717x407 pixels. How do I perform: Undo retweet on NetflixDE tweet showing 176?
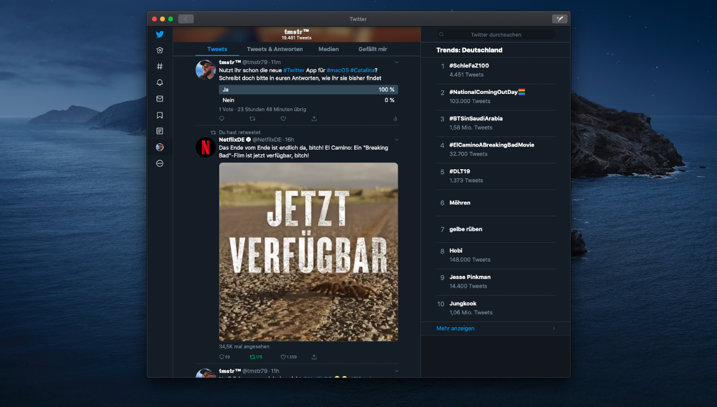tap(256, 357)
